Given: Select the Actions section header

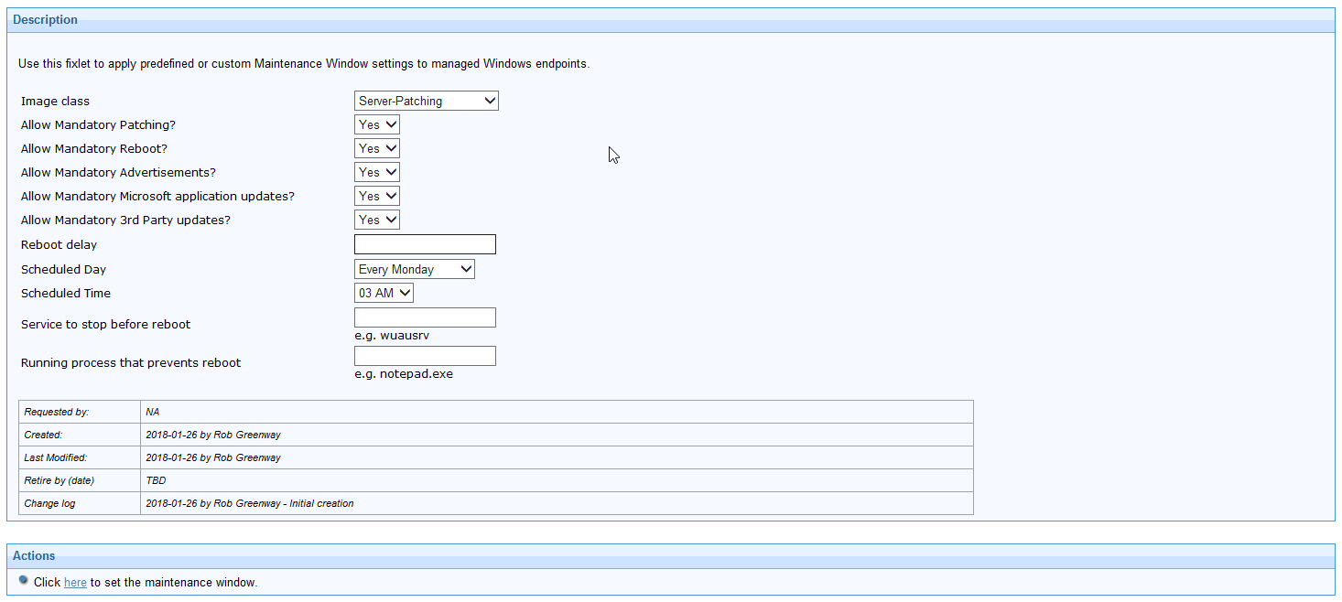Looking at the screenshot, I should (x=671, y=556).
